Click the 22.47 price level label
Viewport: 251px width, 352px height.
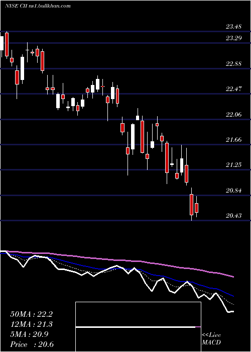[233, 89]
